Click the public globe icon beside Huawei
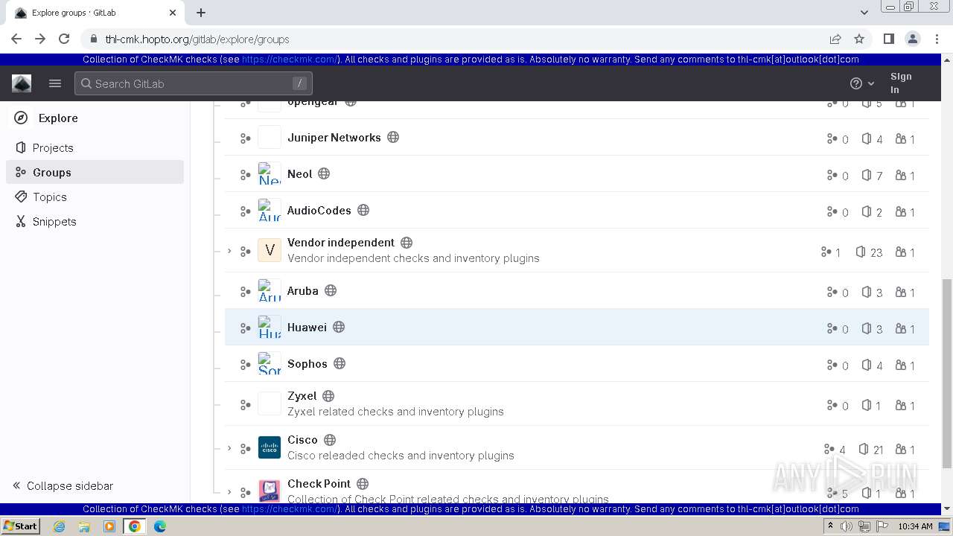 click(x=339, y=327)
